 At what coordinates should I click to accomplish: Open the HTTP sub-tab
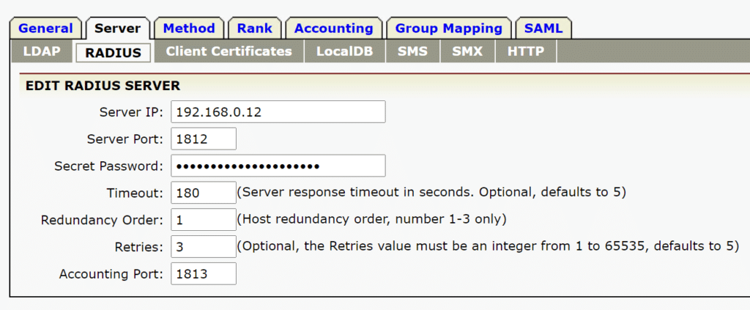tap(525, 52)
